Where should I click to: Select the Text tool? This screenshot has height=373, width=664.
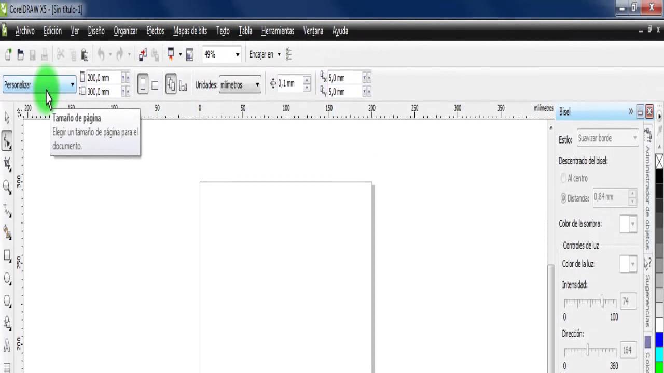pos(7,346)
